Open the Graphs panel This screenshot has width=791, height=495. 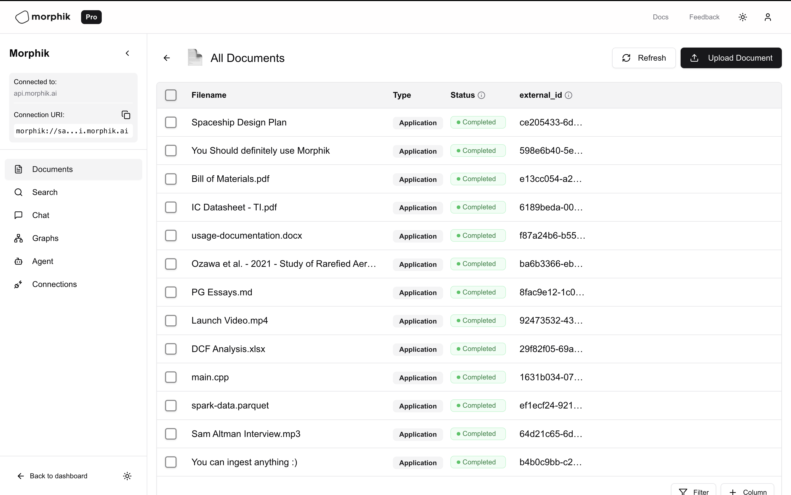(45, 238)
